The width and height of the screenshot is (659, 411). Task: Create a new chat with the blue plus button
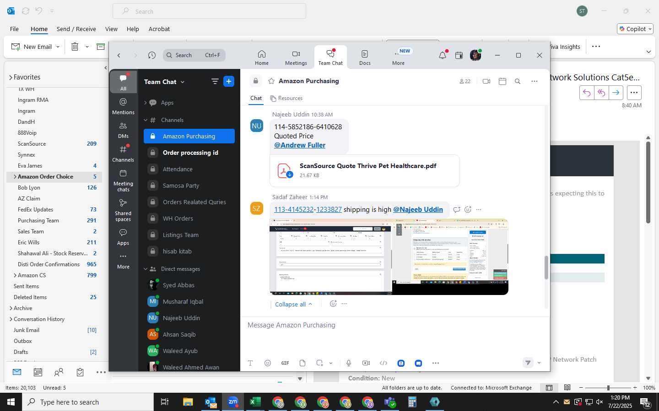pos(229,81)
